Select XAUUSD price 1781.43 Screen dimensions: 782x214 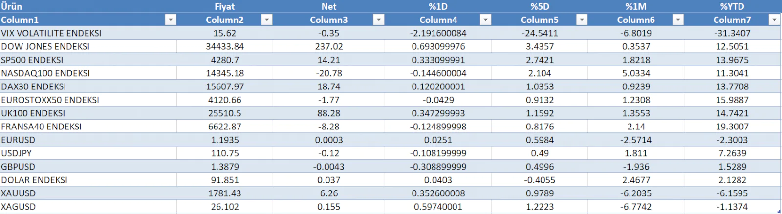tap(225, 193)
